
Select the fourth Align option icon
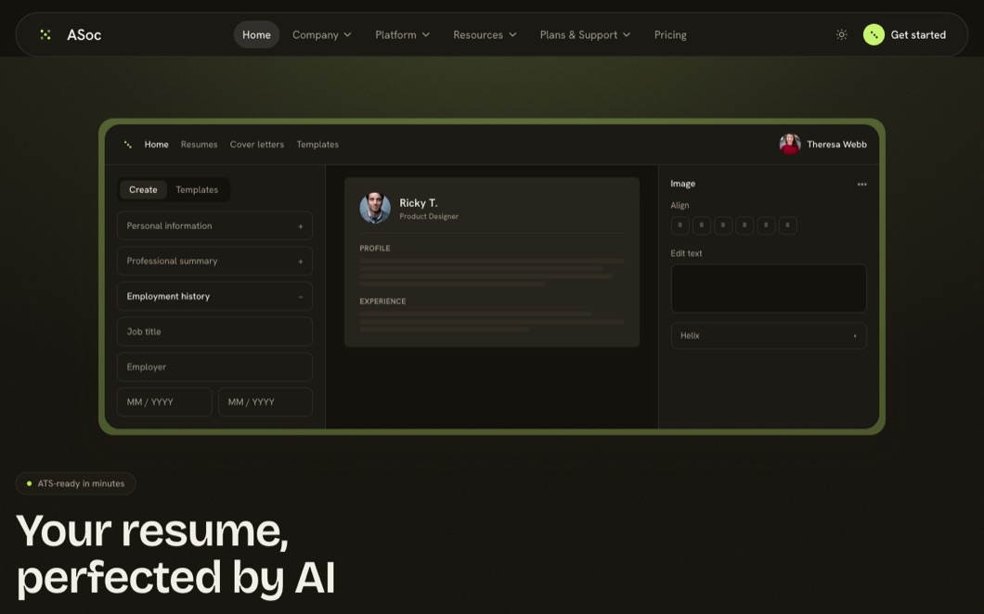click(x=744, y=225)
